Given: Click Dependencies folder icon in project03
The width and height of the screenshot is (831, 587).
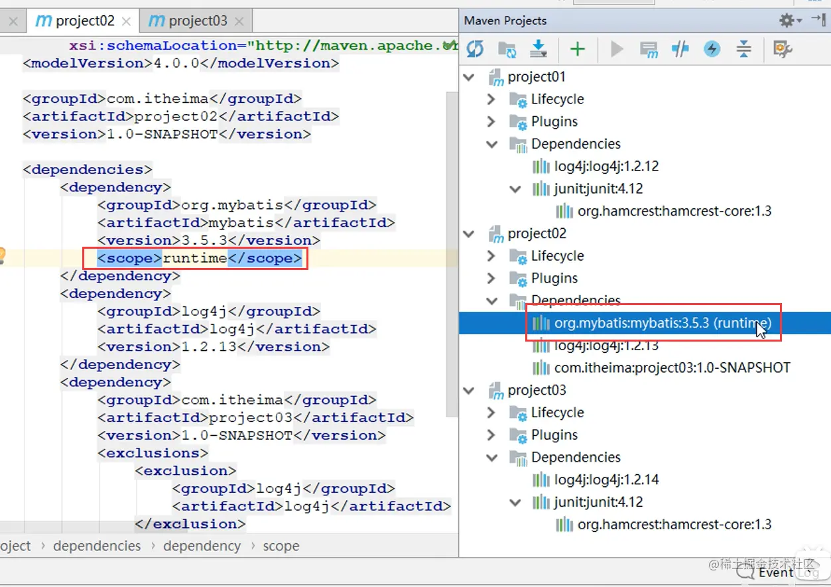Looking at the screenshot, I should coord(518,458).
